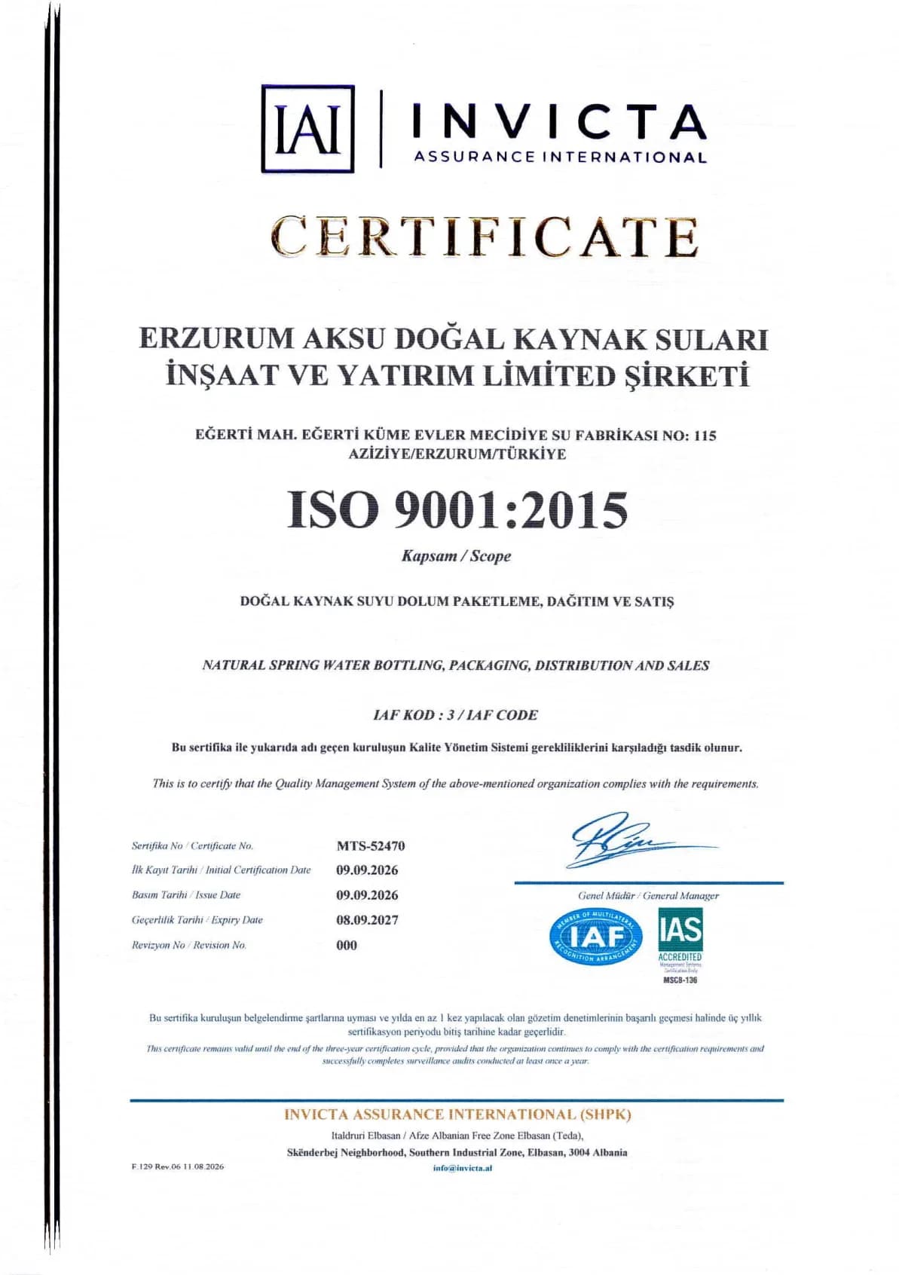The height and width of the screenshot is (1275, 899).
Task: Click form code 'F.129 Rev.06 11.08.2026'
Action: tap(178, 1166)
